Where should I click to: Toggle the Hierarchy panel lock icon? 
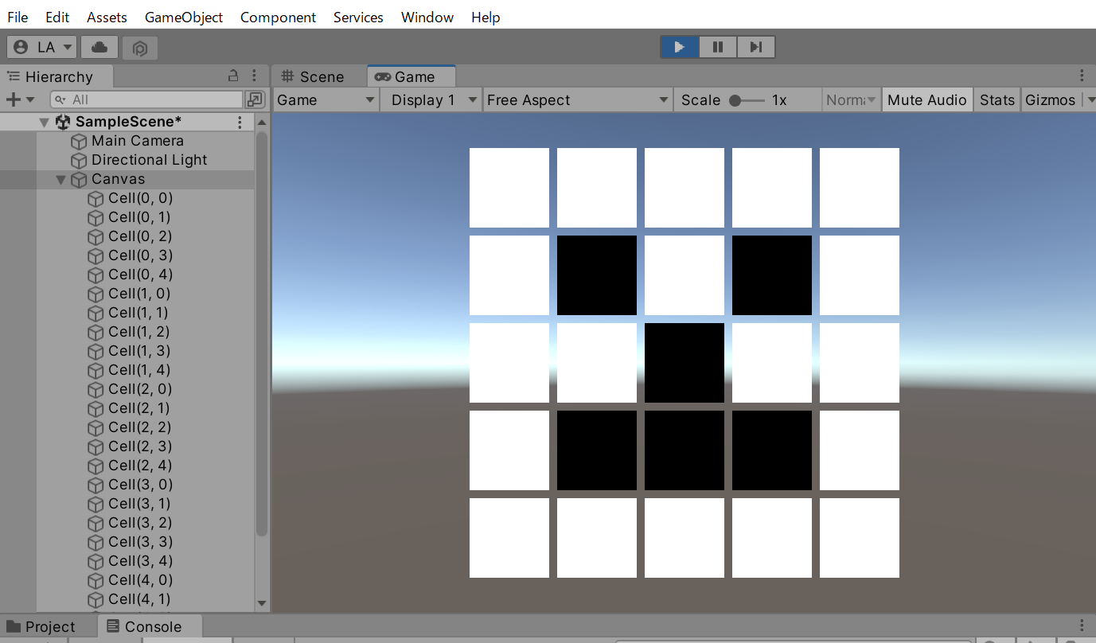click(x=233, y=76)
